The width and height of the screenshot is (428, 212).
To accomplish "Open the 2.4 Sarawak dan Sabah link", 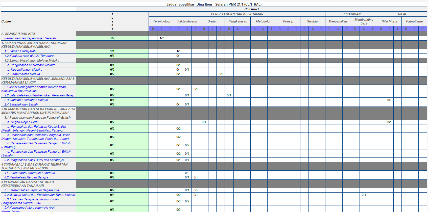I will (21, 104).
